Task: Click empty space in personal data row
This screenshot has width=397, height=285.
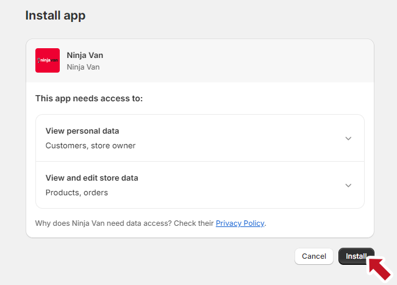Action: coord(244,139)
